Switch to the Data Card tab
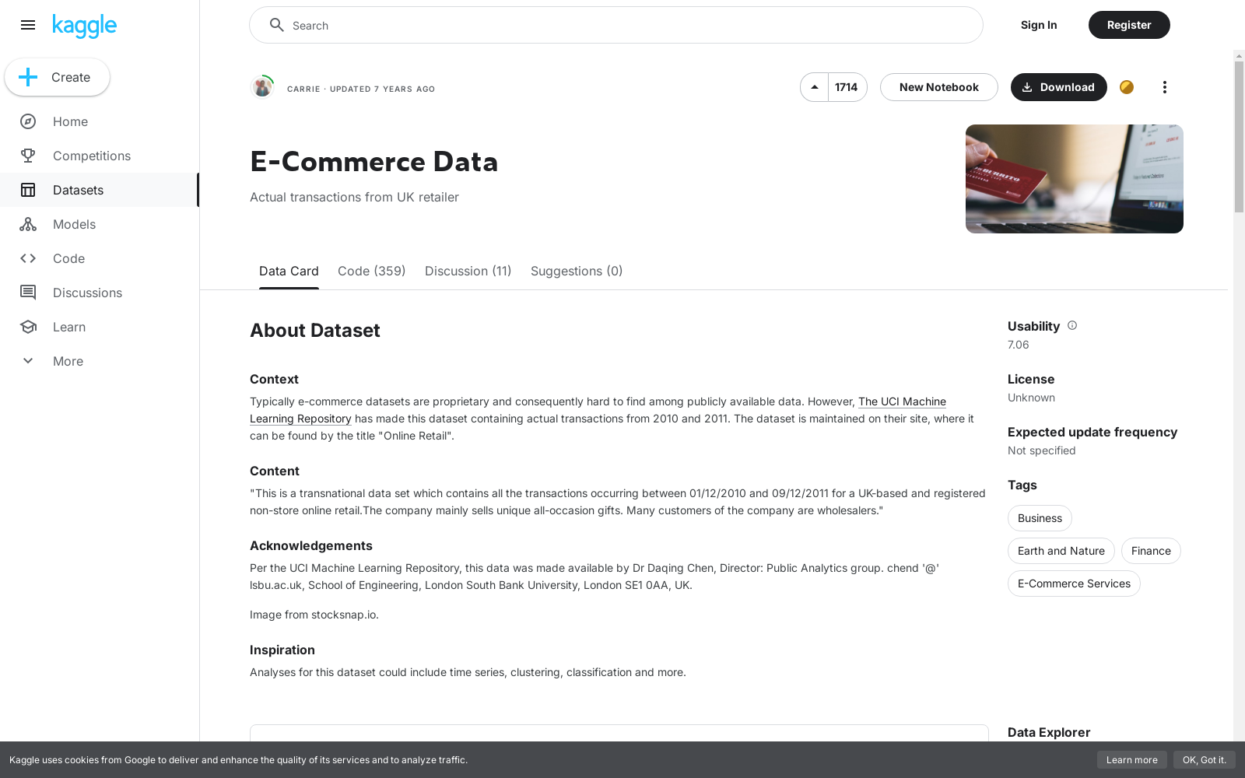Screen dimensions: 1245x778 [x=289, y=271]
